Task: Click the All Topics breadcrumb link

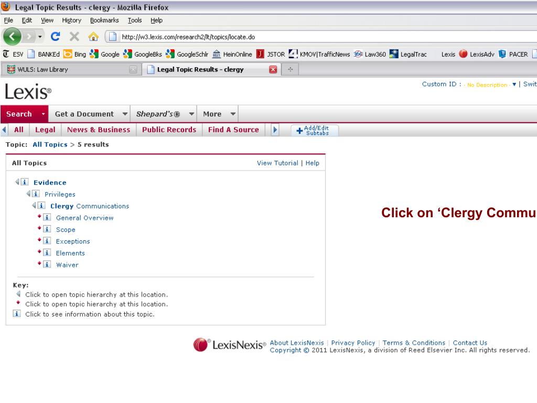Action: [50, 145]
